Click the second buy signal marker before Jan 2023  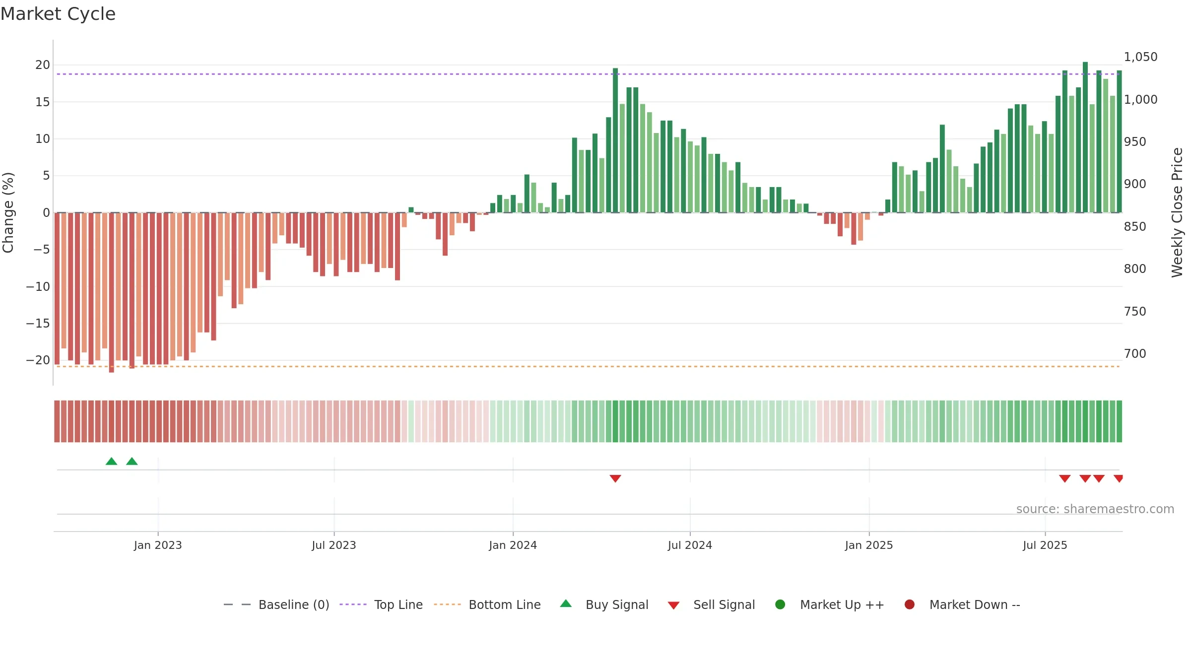click(x=132, y=461)
